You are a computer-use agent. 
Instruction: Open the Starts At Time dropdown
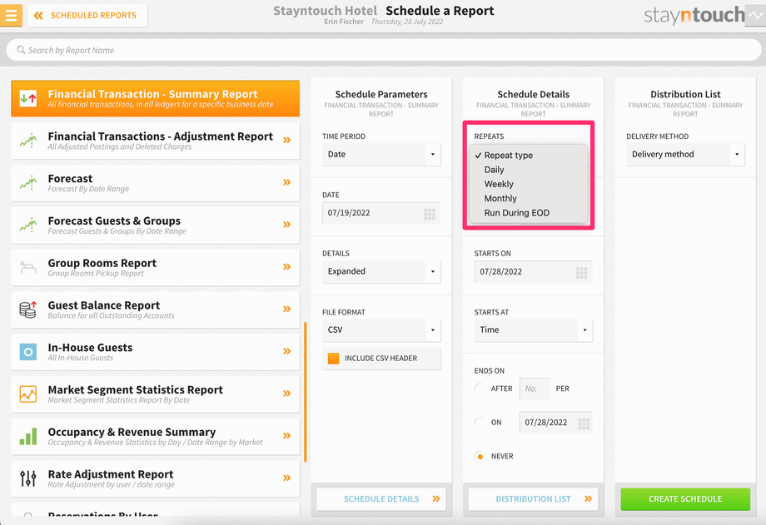[x=533, y=330]
